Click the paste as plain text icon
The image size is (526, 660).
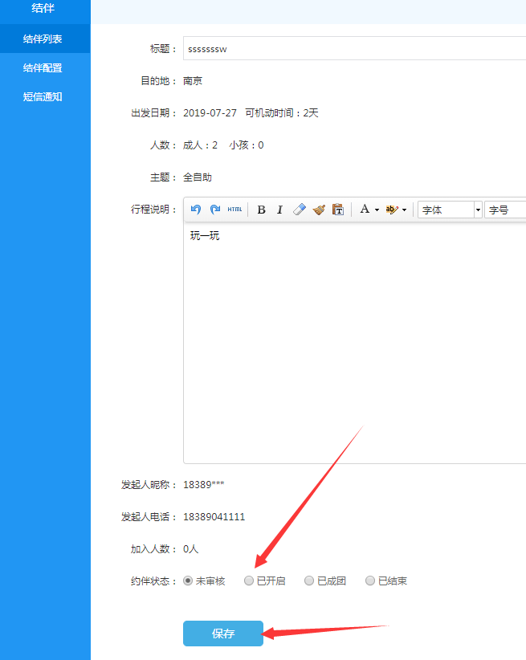[x=338, y=210]
